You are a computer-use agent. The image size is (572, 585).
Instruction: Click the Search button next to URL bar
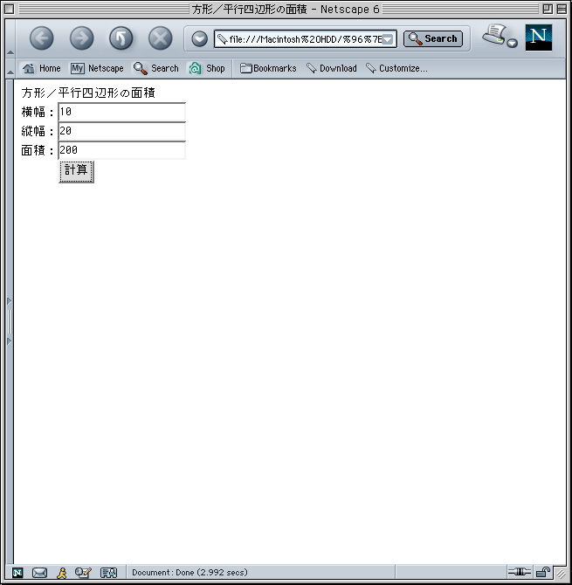[433, 38]
